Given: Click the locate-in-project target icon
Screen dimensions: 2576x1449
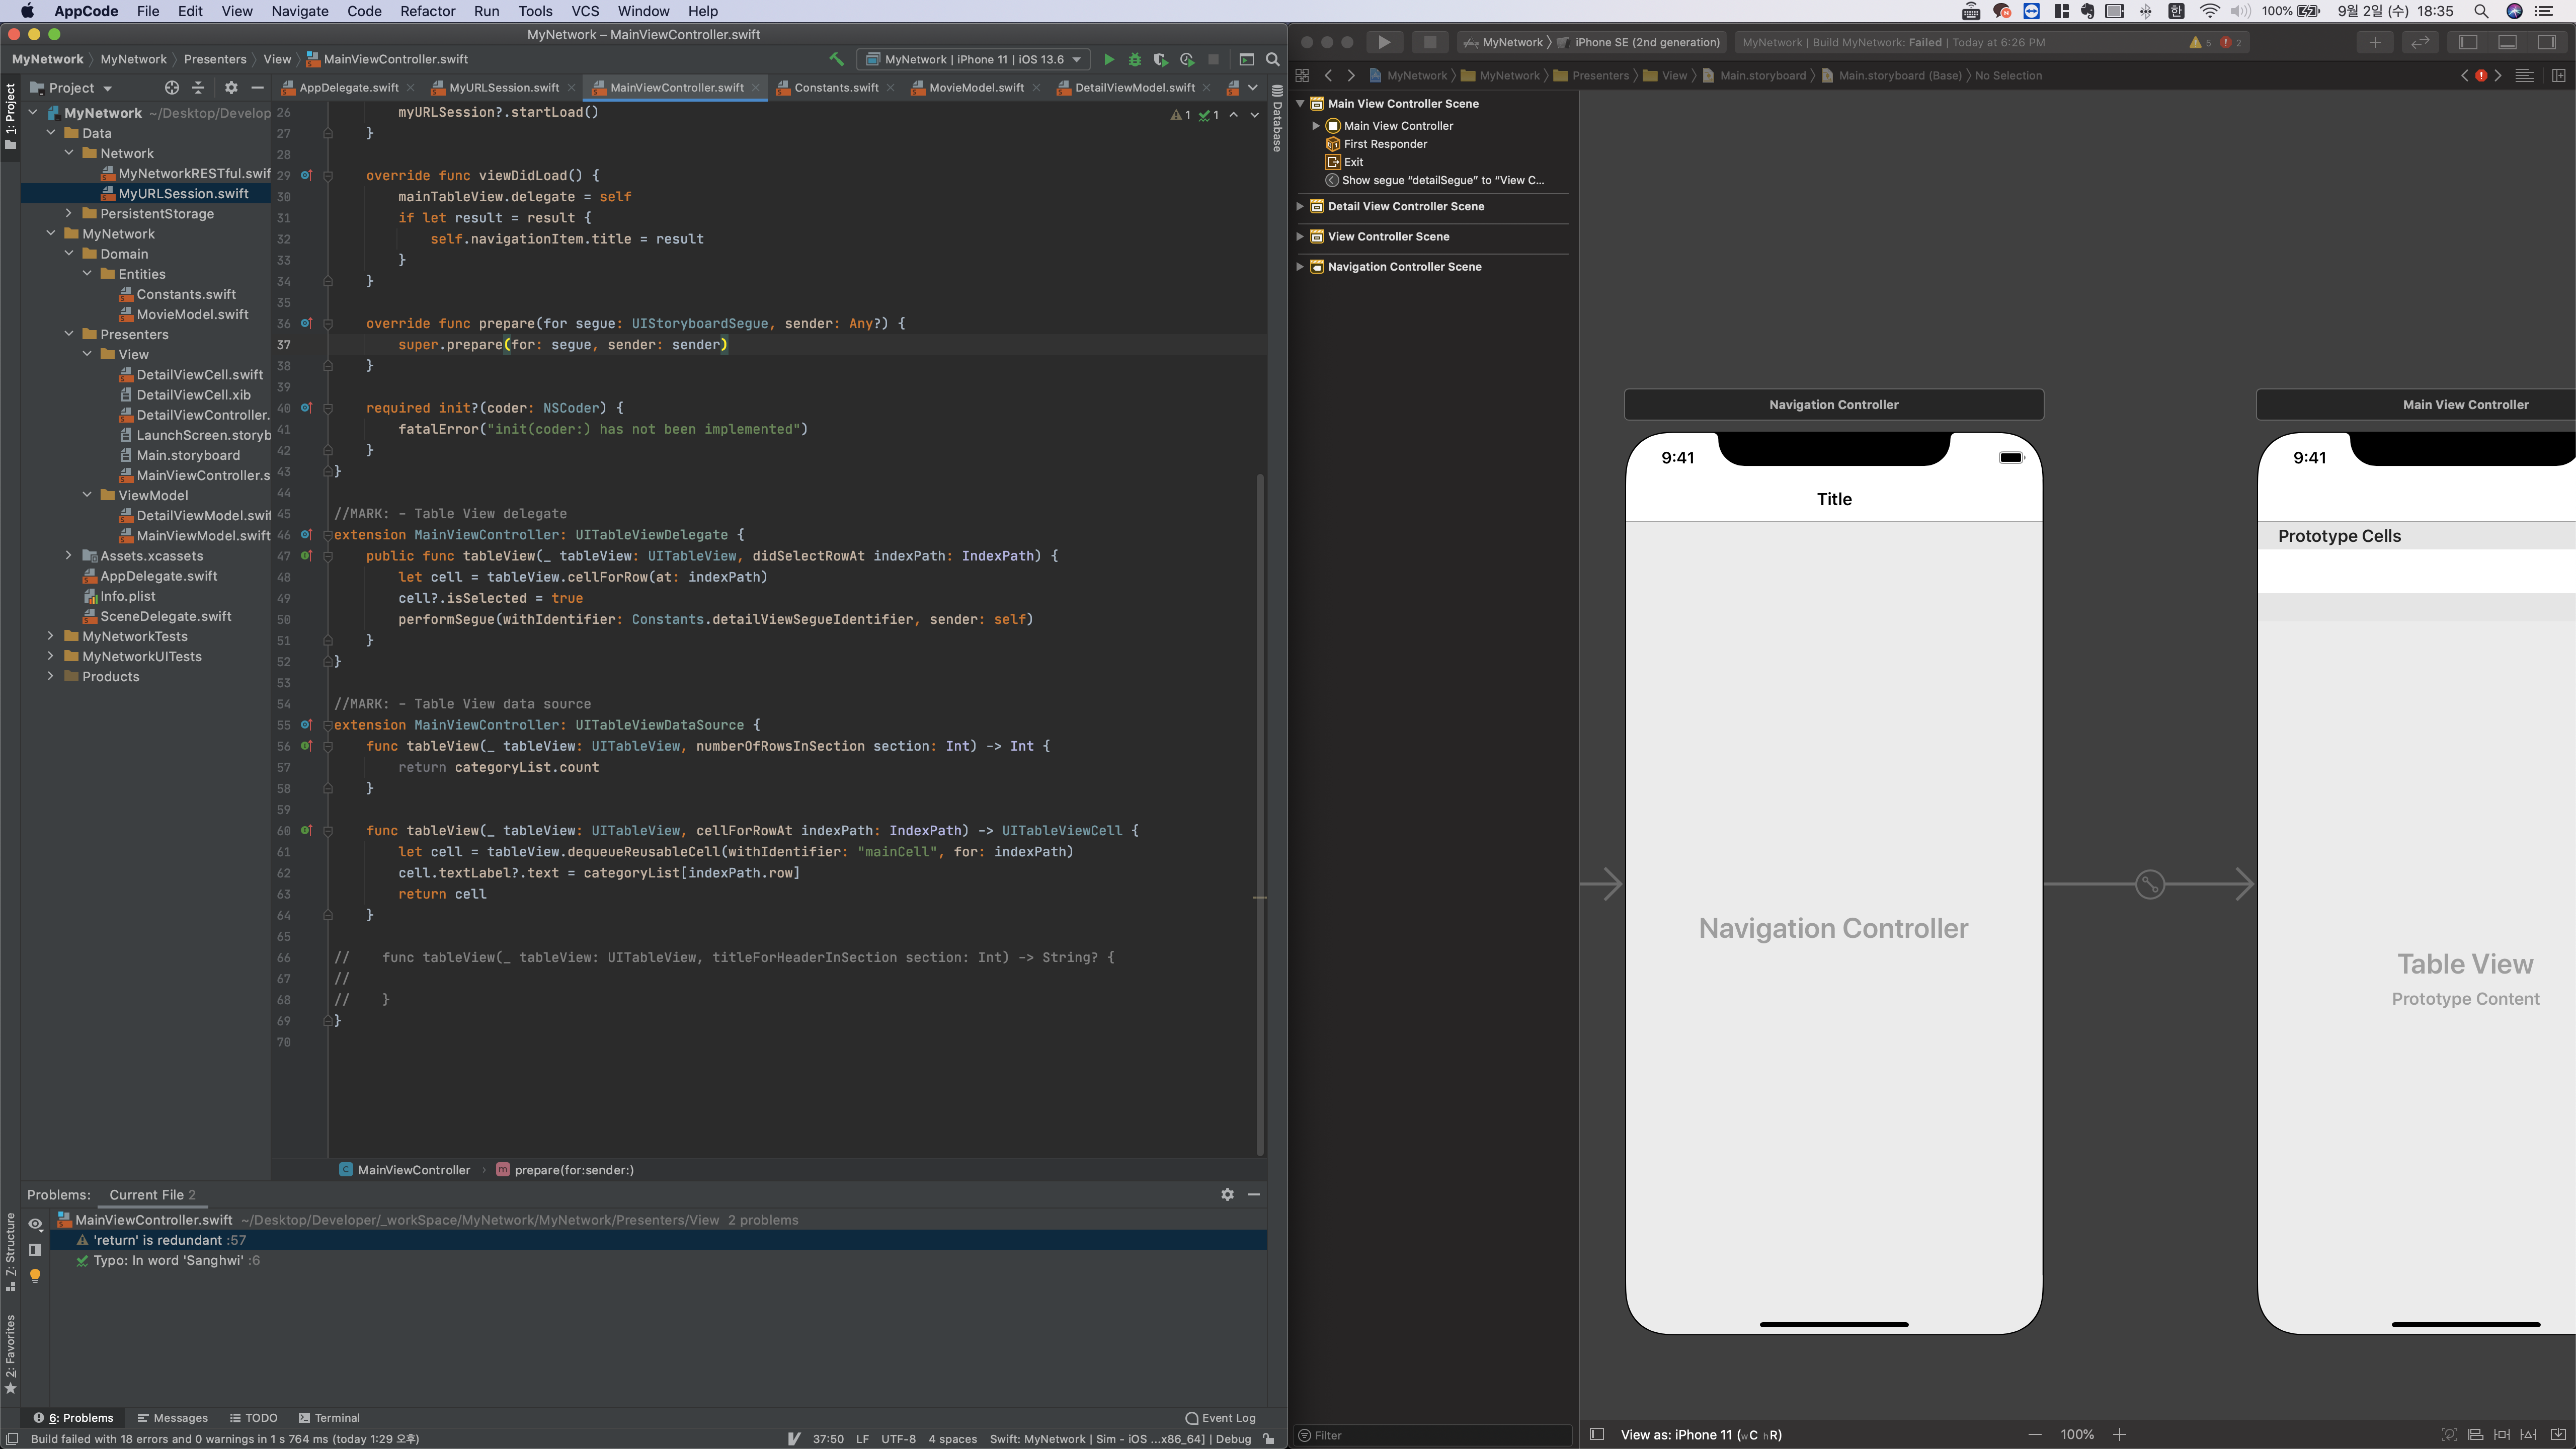Looking at the screenshot, I should point(172,88).
